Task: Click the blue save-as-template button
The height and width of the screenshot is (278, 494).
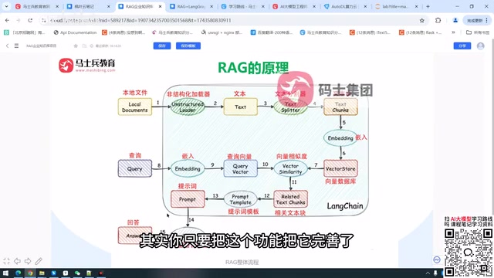Action: 188,46
